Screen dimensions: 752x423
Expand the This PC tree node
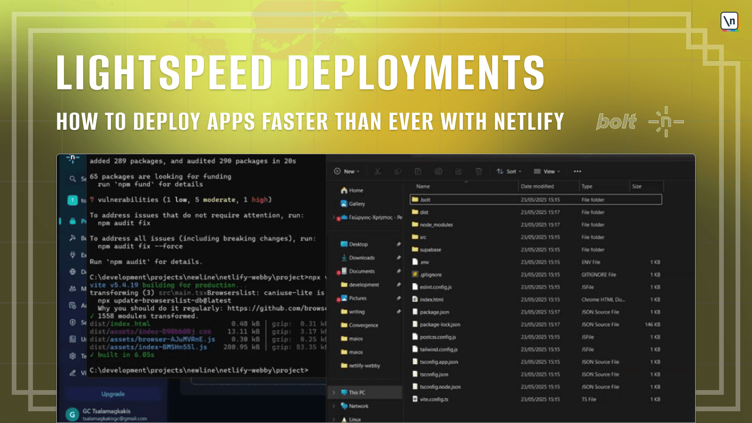[x=334, y=392]
